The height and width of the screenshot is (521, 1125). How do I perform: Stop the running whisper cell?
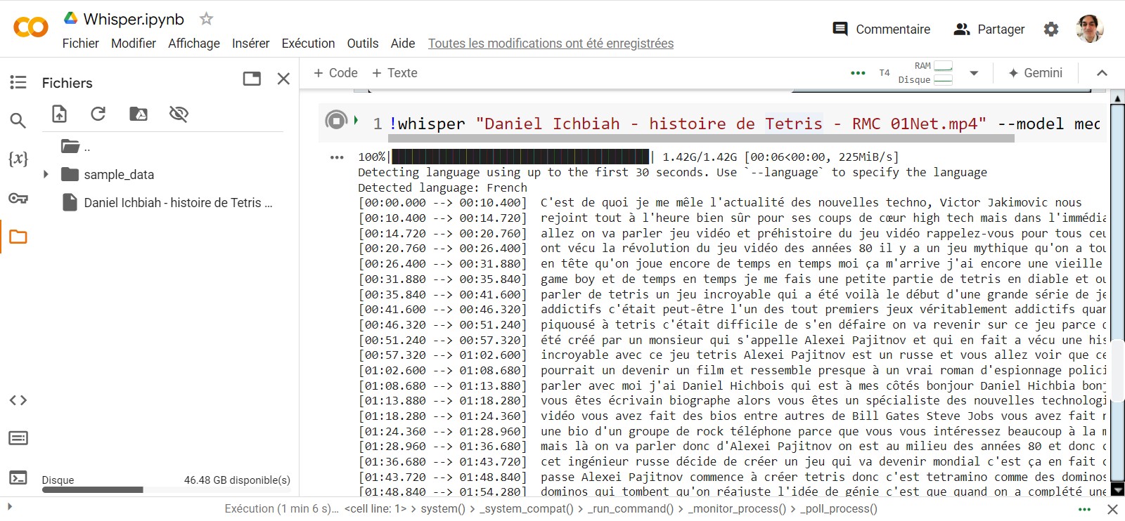click(x=336, y=121)
